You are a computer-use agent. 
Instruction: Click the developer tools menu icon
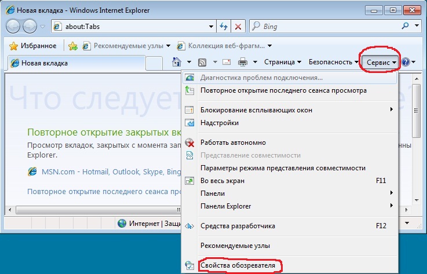pyautogui.click(x=189, y=226)
